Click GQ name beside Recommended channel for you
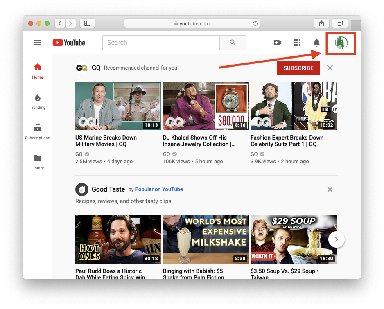Viewport: 384px width, 309px height. tap(96, 68)
